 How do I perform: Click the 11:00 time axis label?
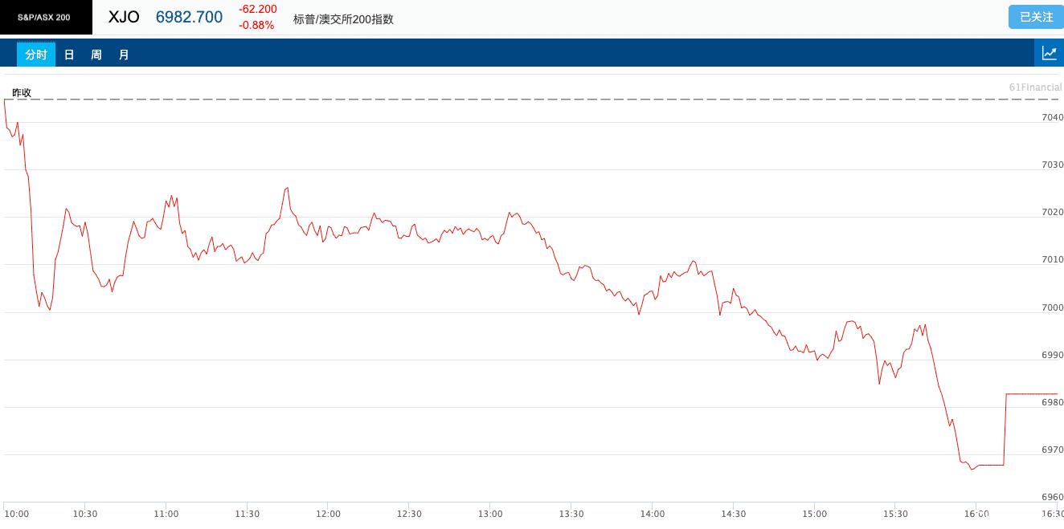[x=166, y=514]
